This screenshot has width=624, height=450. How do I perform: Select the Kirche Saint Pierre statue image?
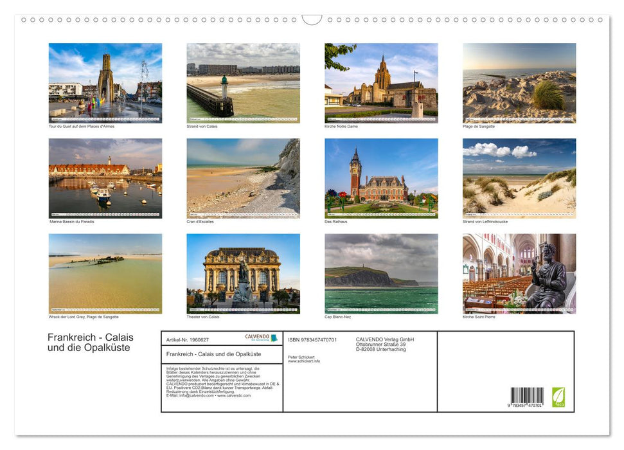coord(519,273)
